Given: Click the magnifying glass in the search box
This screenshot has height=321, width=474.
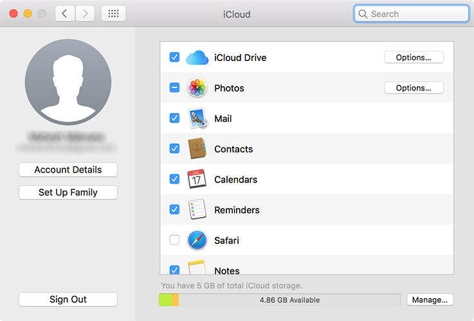Looking at the screenshot, I should tap(363, 14).
